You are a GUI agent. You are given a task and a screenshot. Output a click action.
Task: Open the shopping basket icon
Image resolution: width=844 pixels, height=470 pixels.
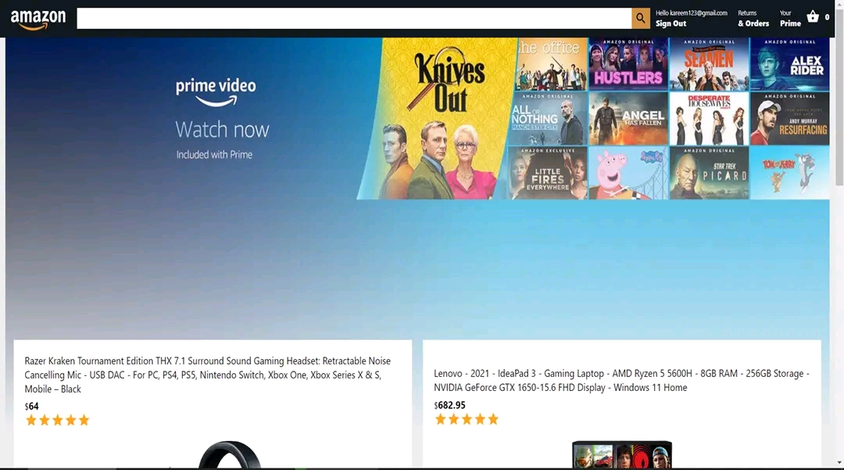point(813,16)
